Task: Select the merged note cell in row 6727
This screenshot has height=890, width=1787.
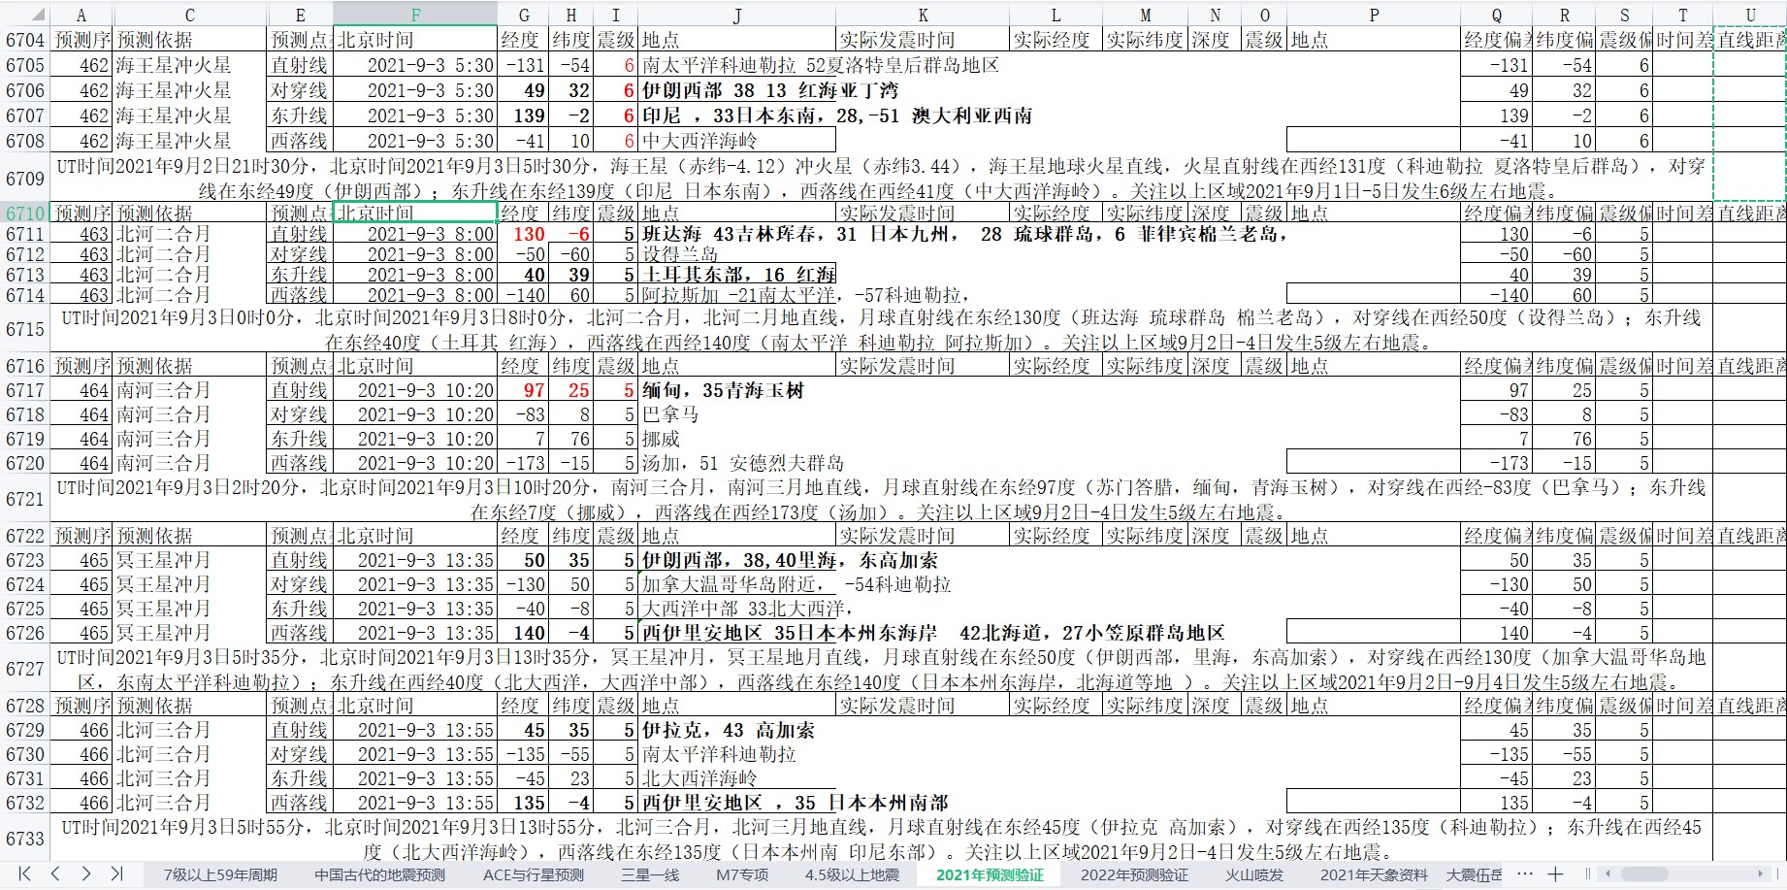Action: 881,670
